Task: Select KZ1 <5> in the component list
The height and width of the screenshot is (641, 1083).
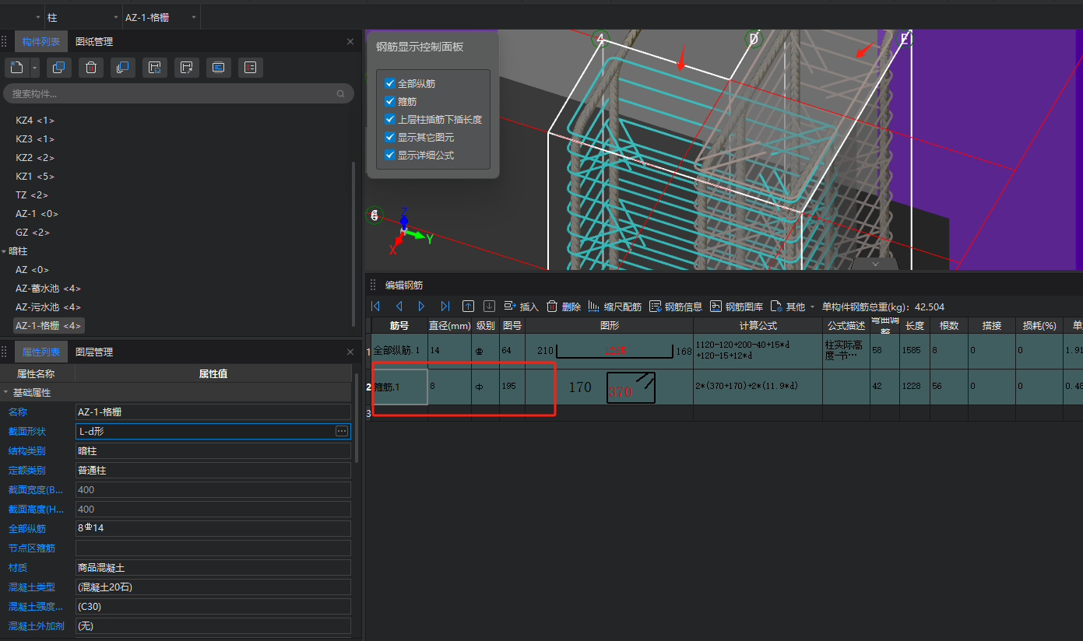Action: pos(35,177)
